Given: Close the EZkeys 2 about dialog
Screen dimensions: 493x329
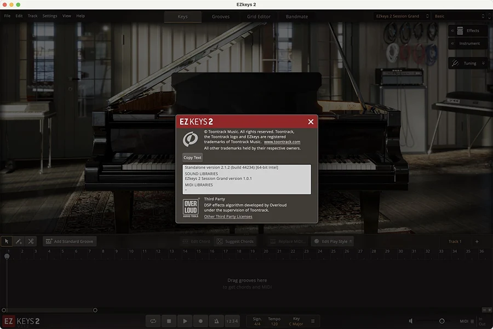Looking at the screenshot, I should point(311,122).
